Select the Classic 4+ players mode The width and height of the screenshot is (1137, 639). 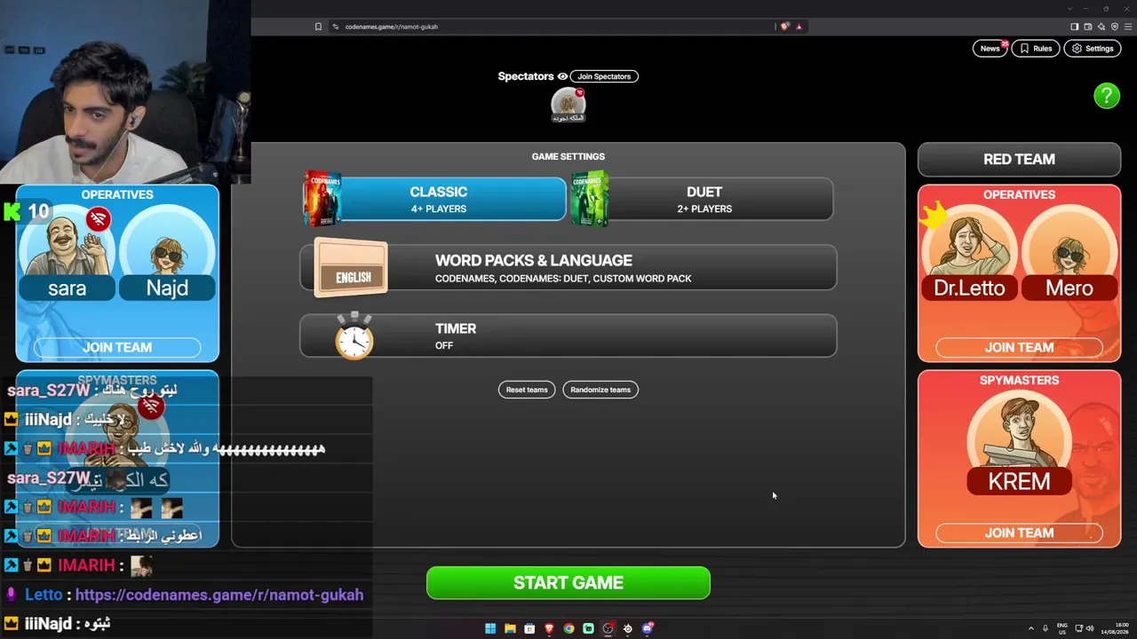coord(434,199)
